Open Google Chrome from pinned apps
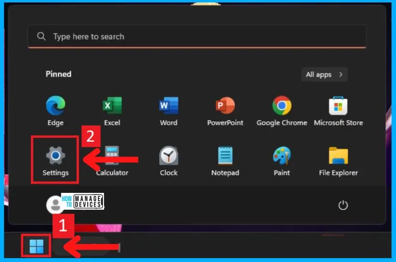 [282, 110]
